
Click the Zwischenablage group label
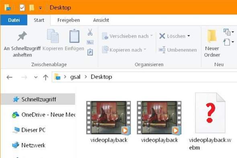pyautogui.click(x=49, y=65)
